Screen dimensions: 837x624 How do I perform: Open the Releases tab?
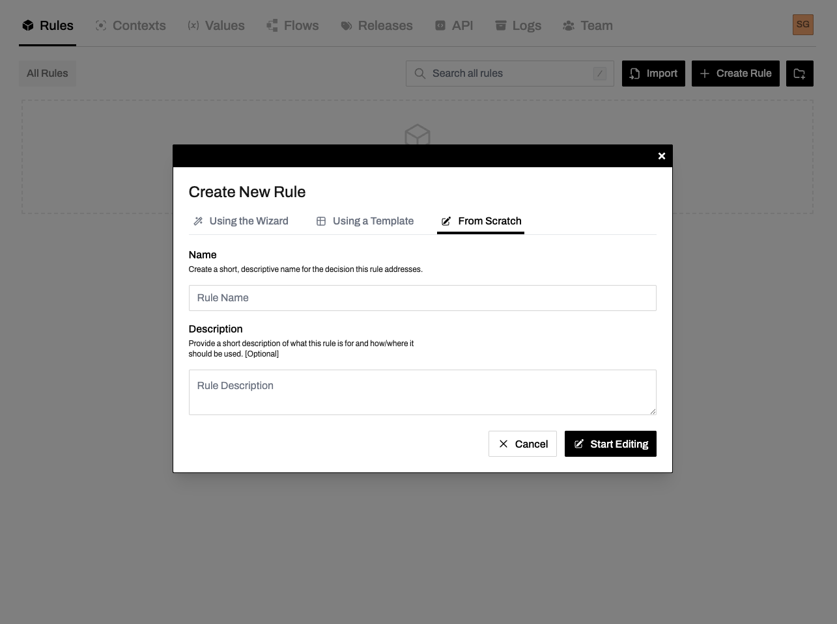click(x=376, y=26)
